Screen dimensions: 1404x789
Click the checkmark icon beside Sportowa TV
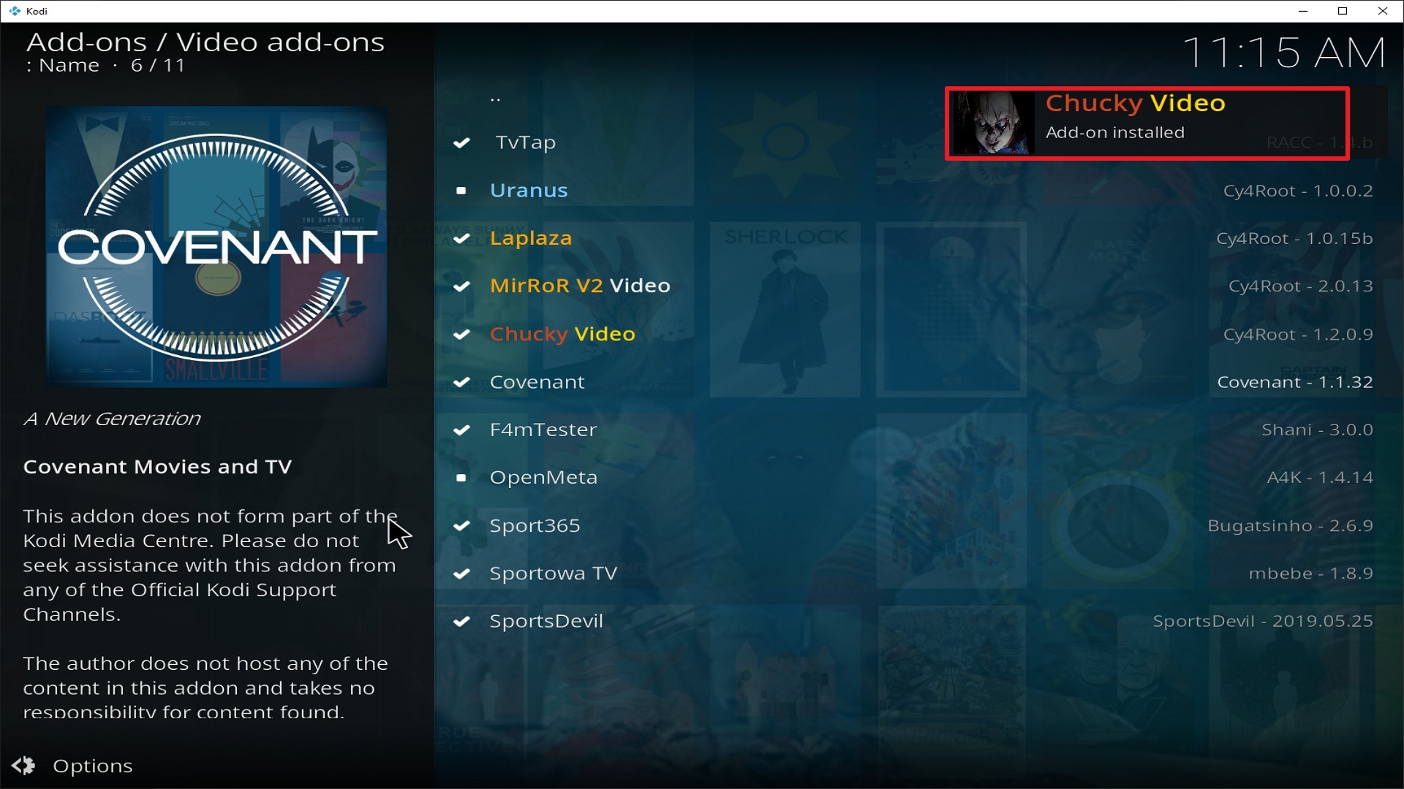click(x=461, y=573)
